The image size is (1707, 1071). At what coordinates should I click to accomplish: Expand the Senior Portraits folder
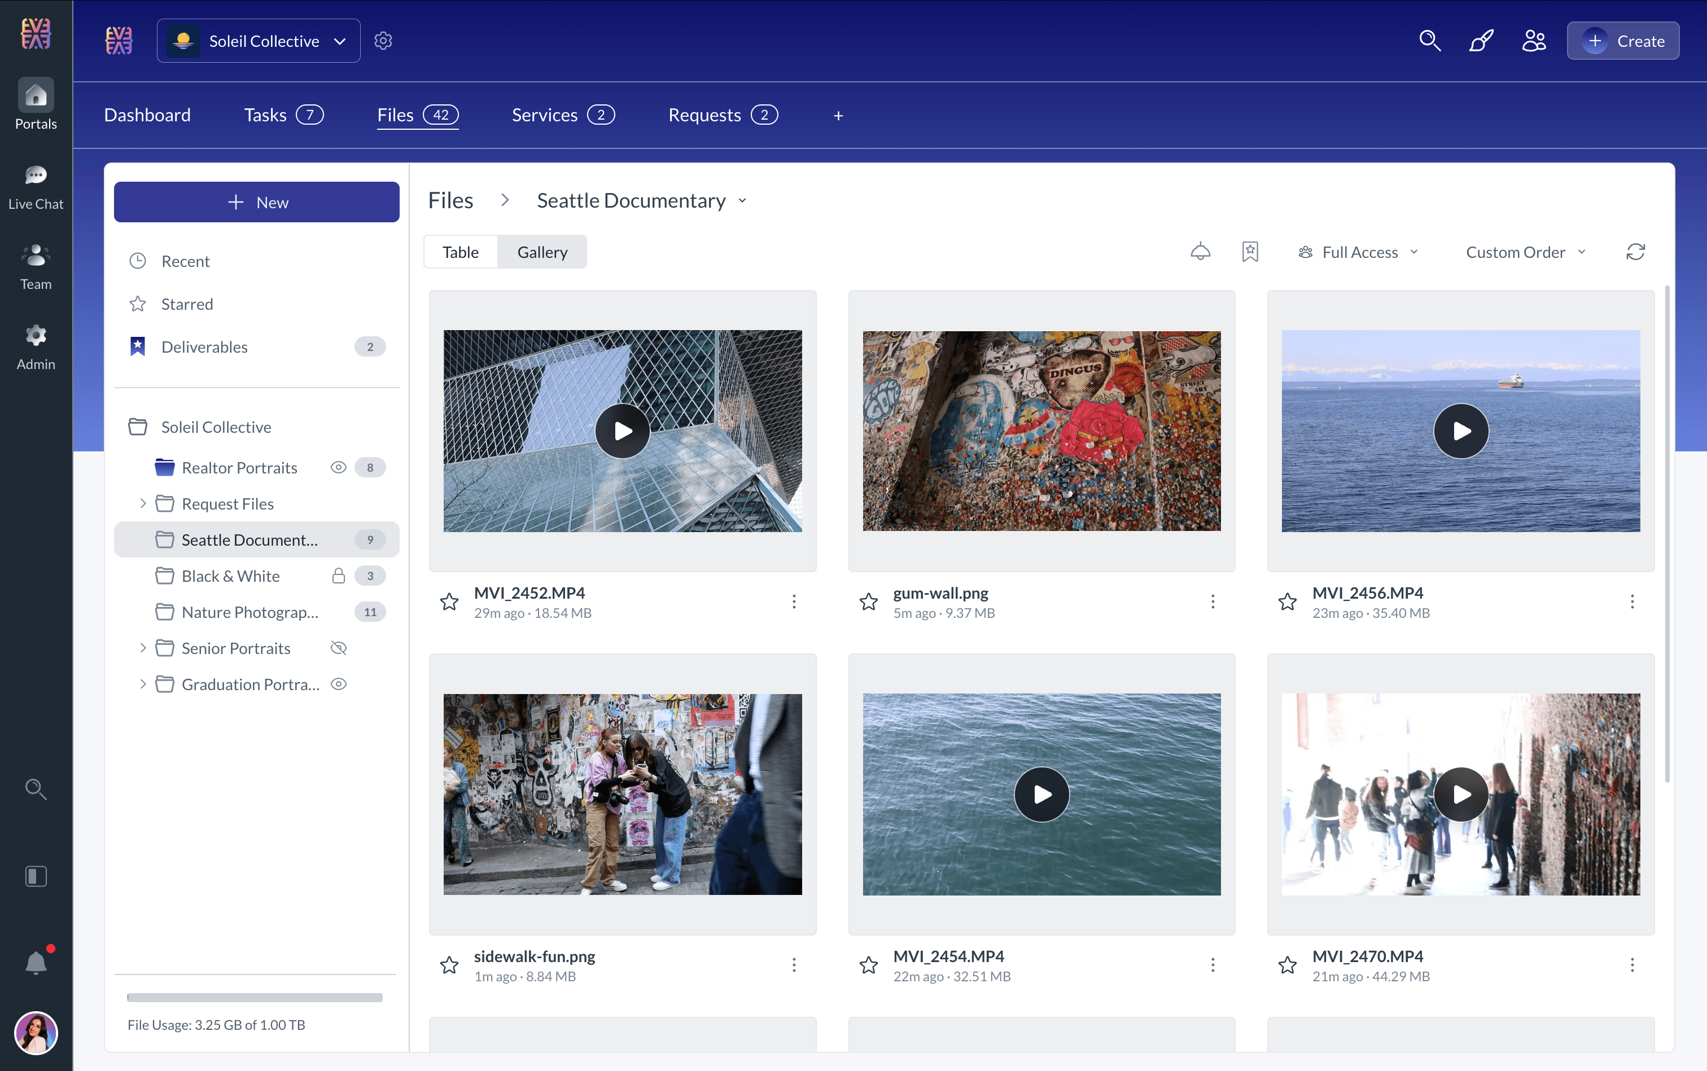[142, 648]
